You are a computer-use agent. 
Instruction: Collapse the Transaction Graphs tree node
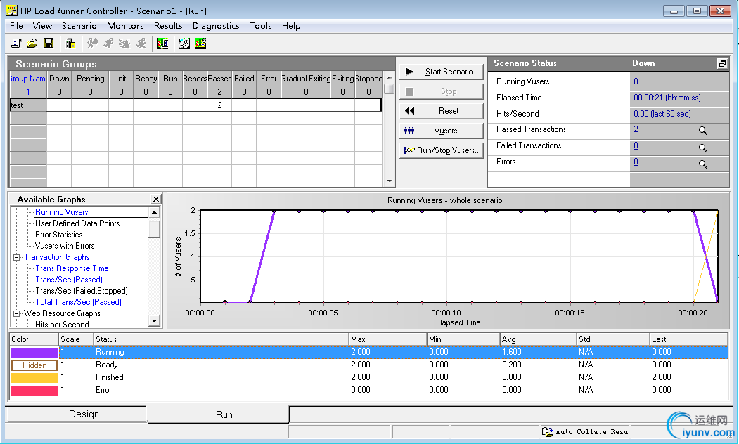click(x=16, y=258)
